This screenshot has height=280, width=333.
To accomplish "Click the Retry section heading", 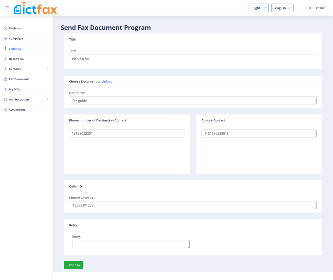I will pos(73,225).
